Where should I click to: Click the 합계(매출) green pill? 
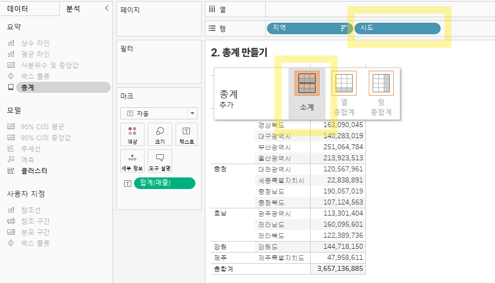click(x=164, y=183)
